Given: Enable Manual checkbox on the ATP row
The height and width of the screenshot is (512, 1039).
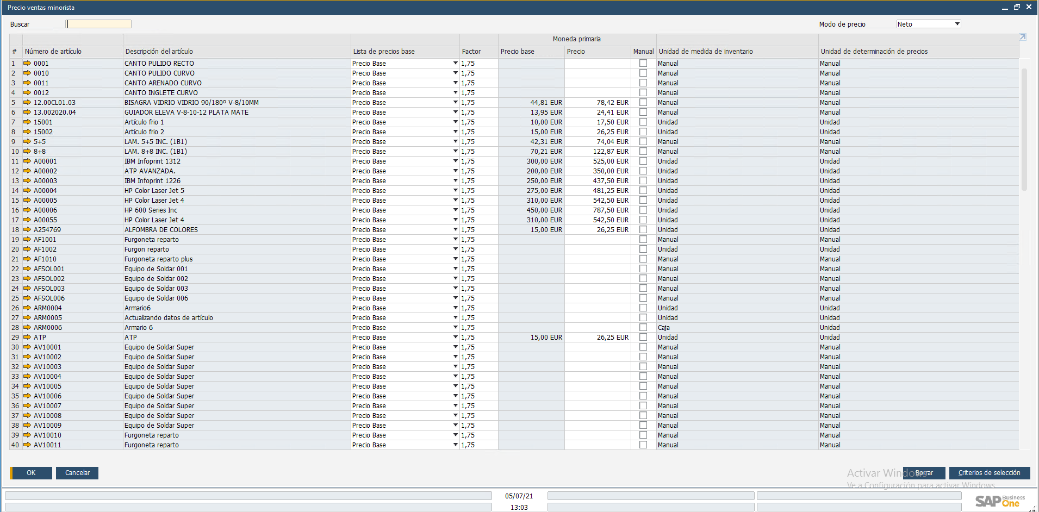Looking at the screenshot, I should (643, 338).
